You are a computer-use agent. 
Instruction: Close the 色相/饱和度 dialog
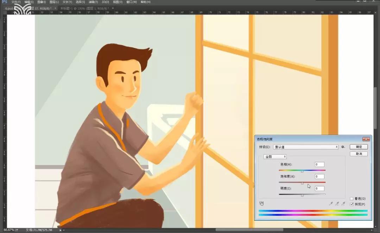(366, 139)
